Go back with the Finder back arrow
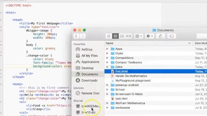The image size is (207, 116). pos(76,36)
